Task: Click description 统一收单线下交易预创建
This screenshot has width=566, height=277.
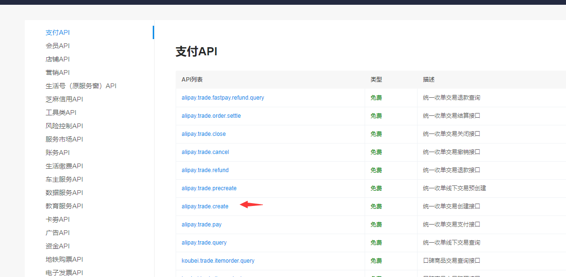Action: click(x=454, y=188)
